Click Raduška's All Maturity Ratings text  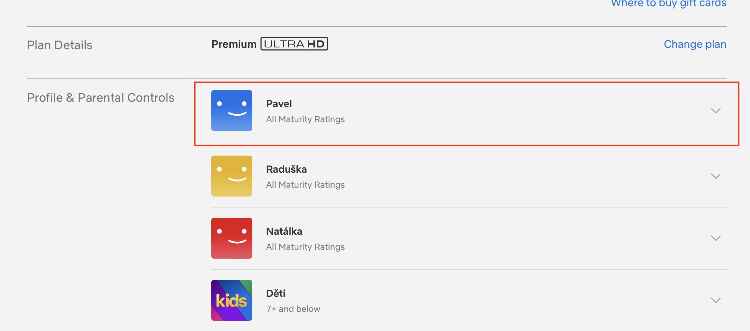(x=305, y=185)
